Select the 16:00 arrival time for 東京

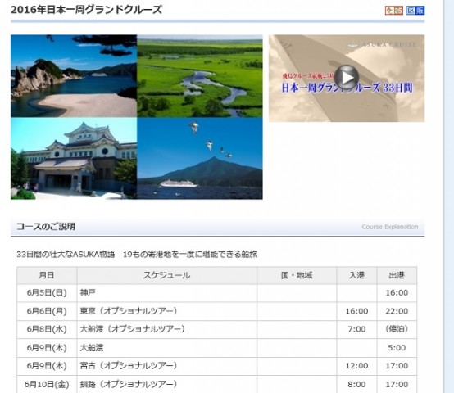click(x=356, y=311)
